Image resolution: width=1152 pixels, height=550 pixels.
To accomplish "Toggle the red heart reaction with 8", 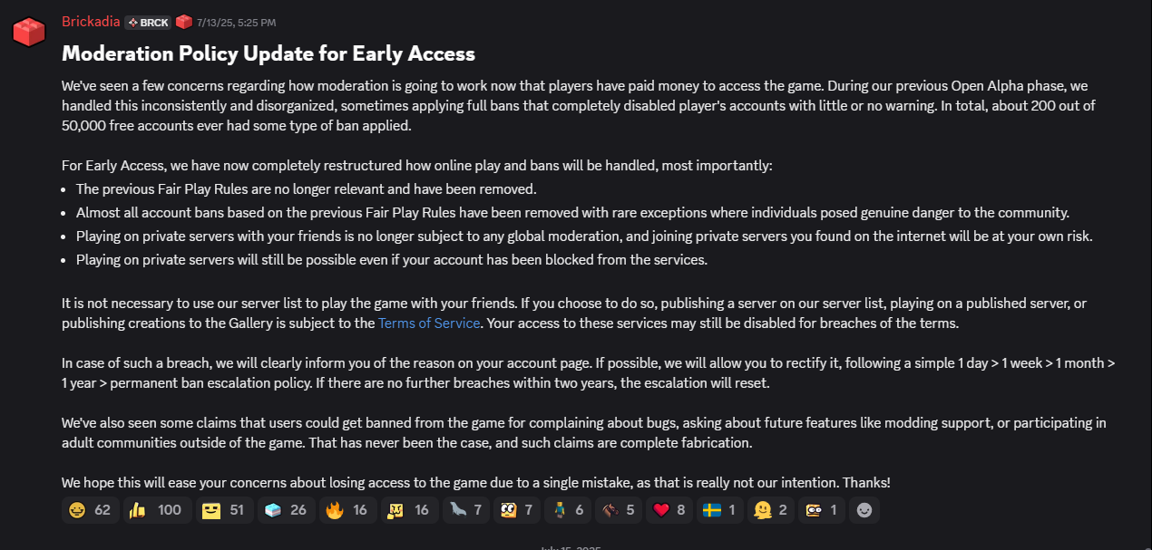I will [669, 510].
